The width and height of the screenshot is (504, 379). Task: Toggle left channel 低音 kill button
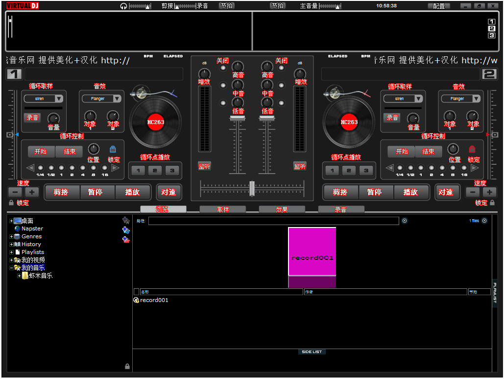point(223,103)
